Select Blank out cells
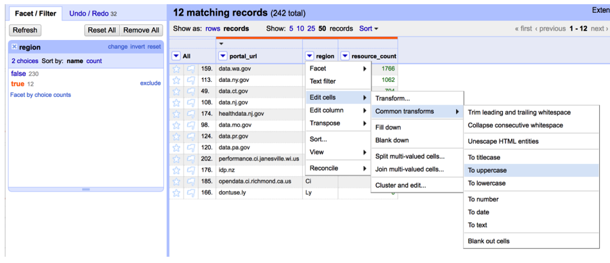This screenshot has width=610, height=263. pyautogui.click(x=531, y=241)
